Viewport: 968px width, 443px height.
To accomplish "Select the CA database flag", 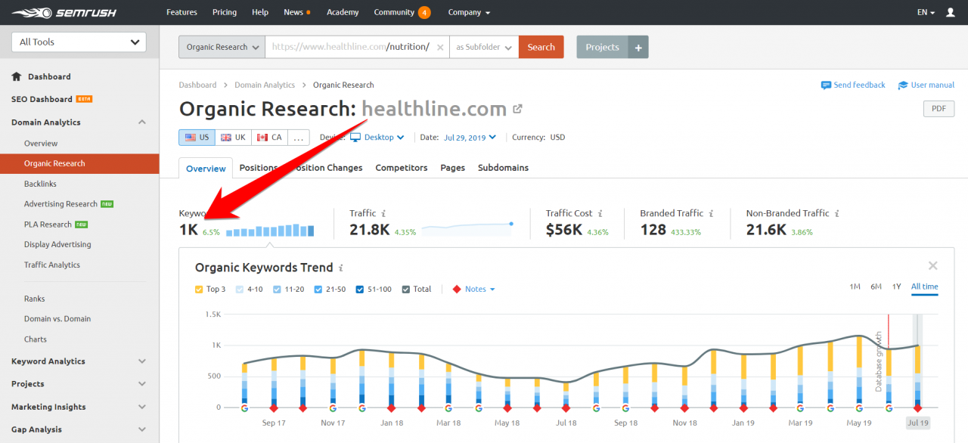I will click(268, 138).
